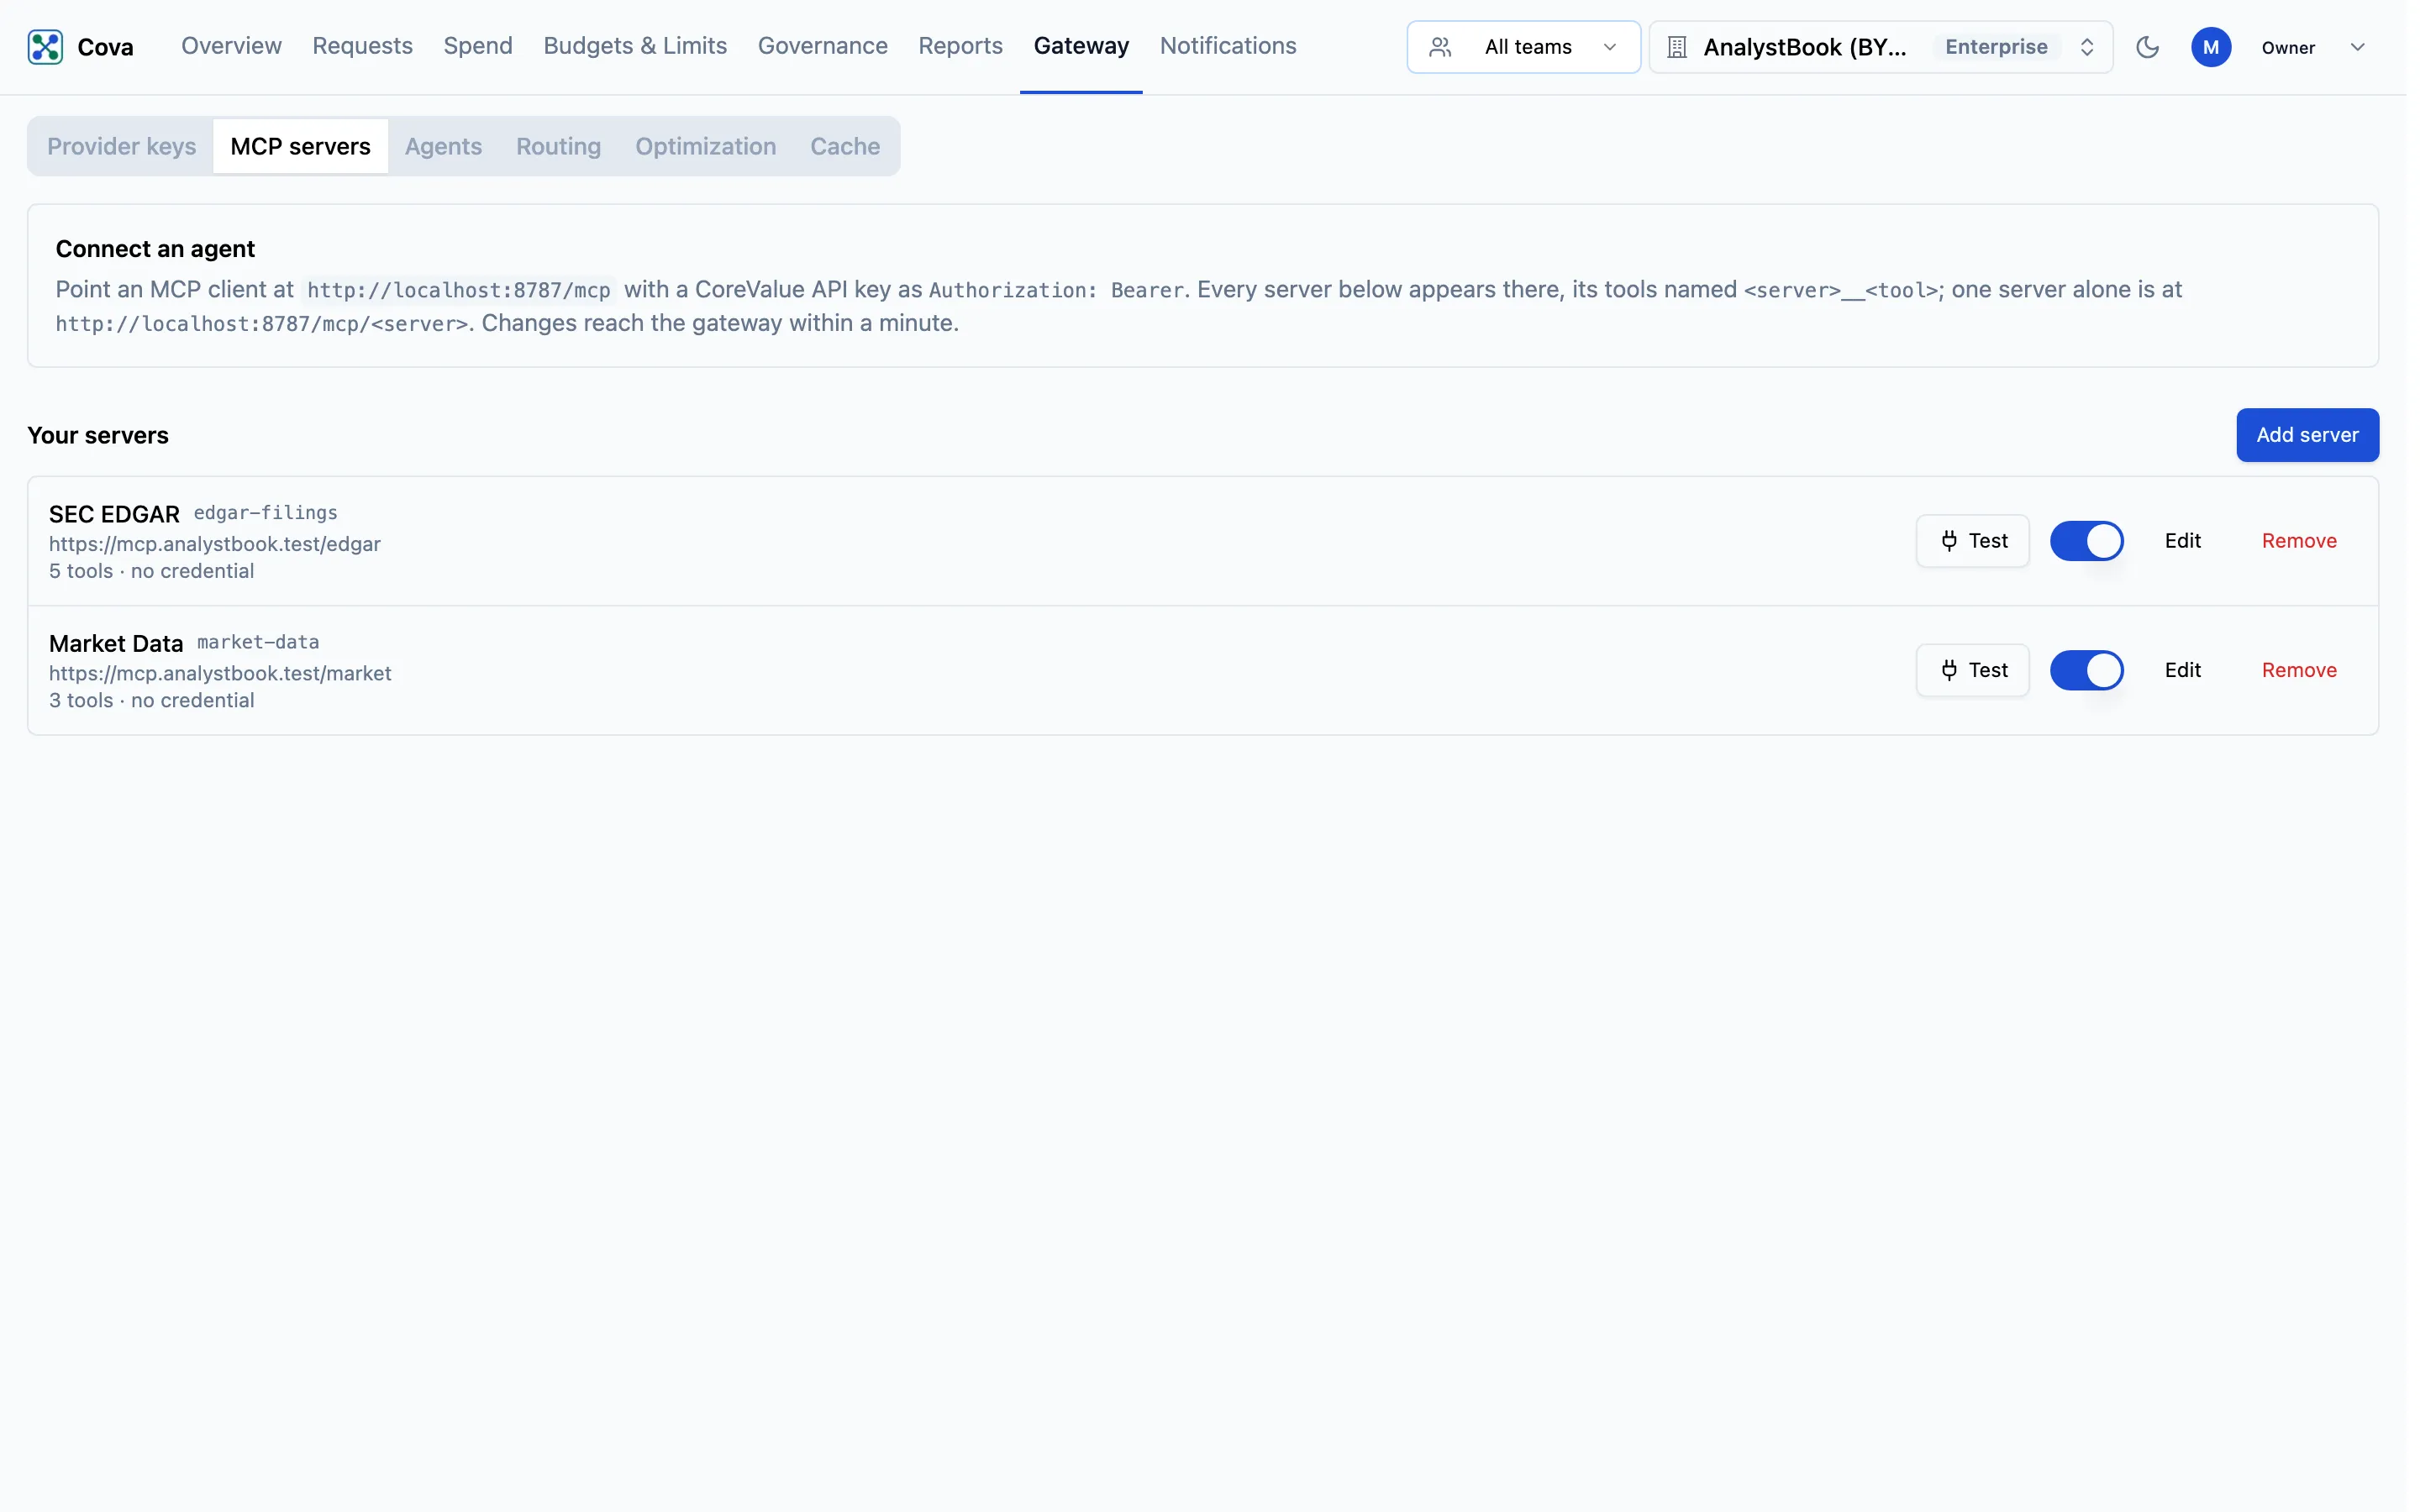Click the https://mcp.analystbook.test/market URL
This screenshot has height=1512, width=2420.
pos(220,673)
